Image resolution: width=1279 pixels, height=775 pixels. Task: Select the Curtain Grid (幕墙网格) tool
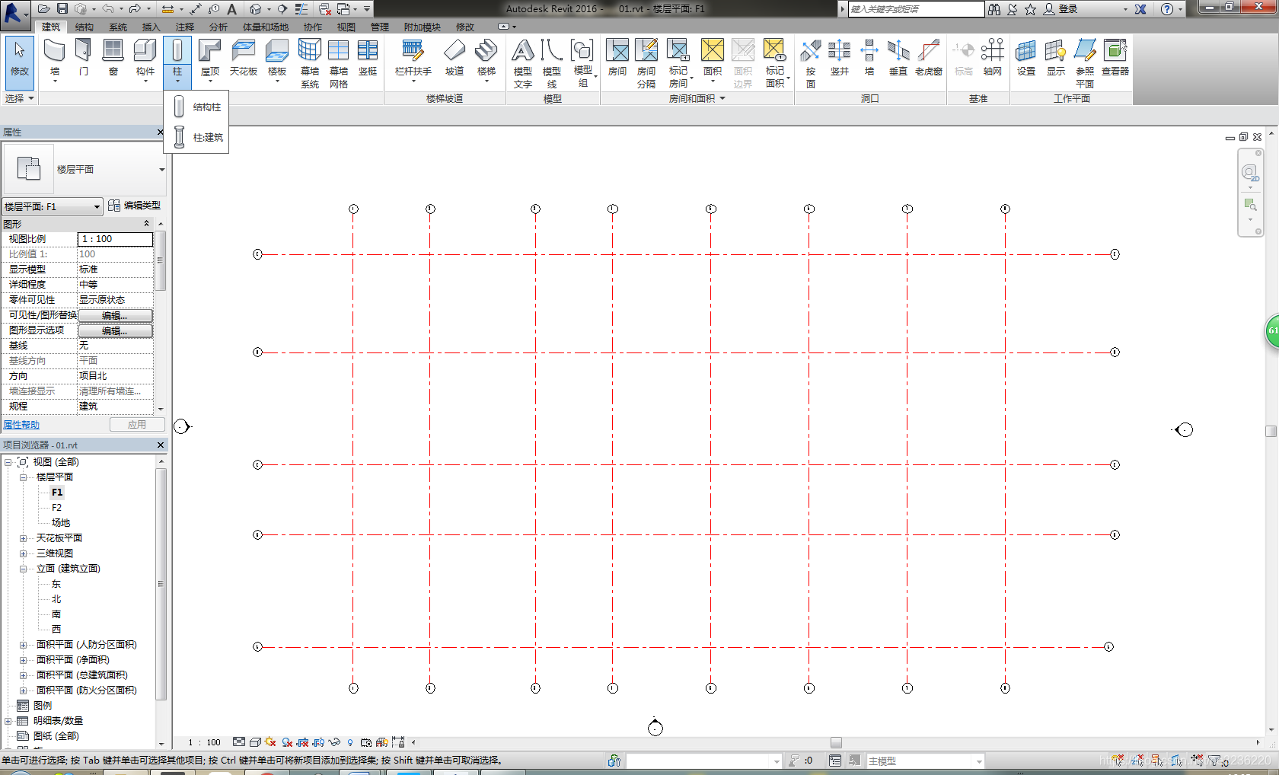[339, 62]
